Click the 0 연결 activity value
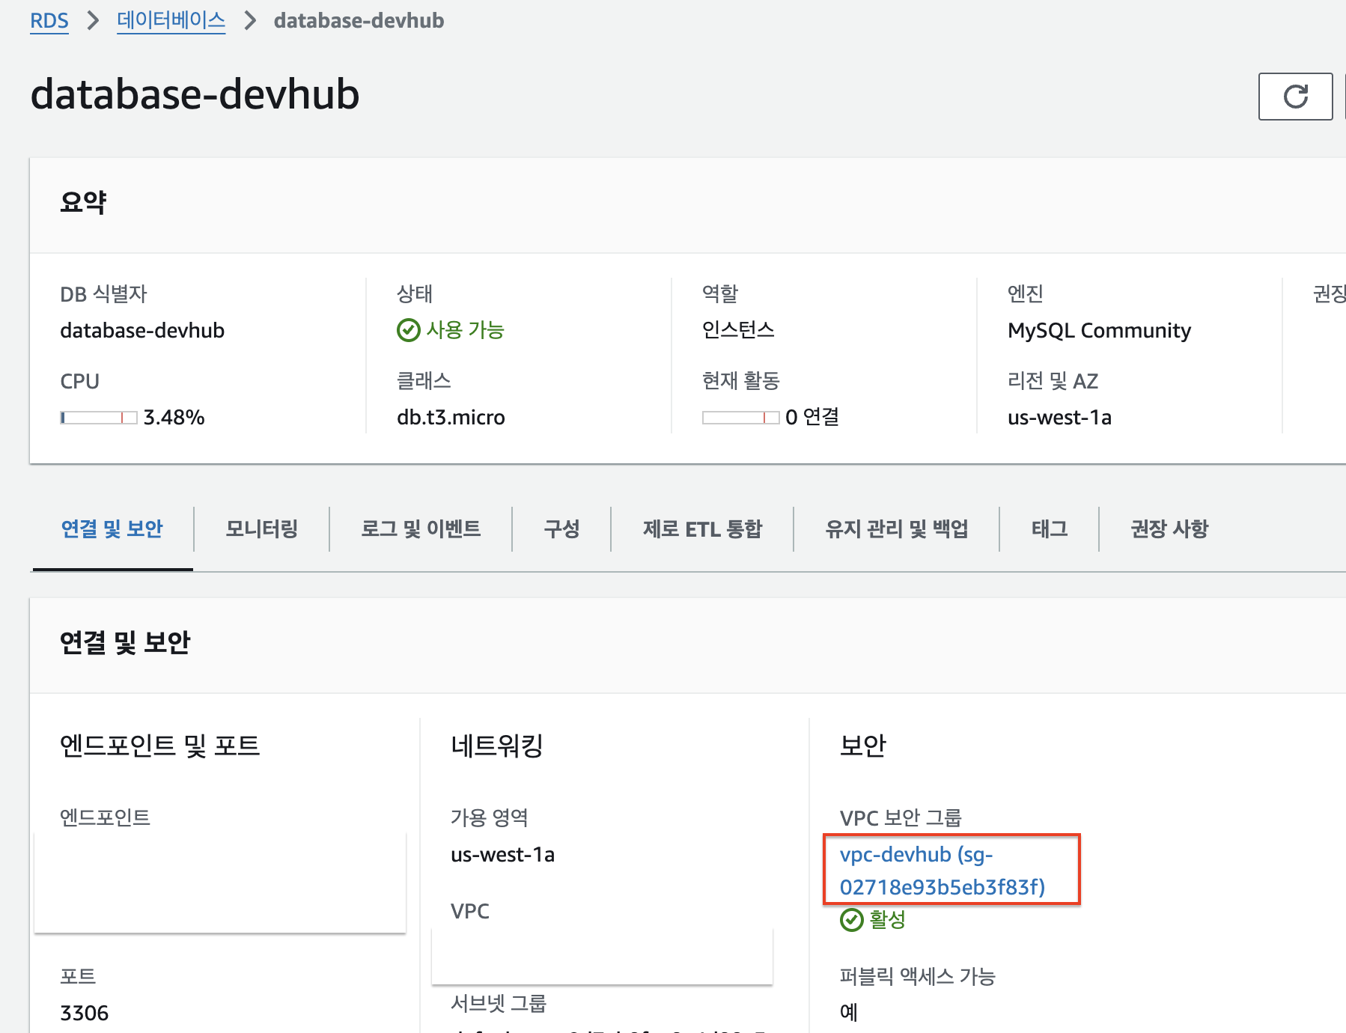This screenshot has width=1346, height=1033. [812, 418]
